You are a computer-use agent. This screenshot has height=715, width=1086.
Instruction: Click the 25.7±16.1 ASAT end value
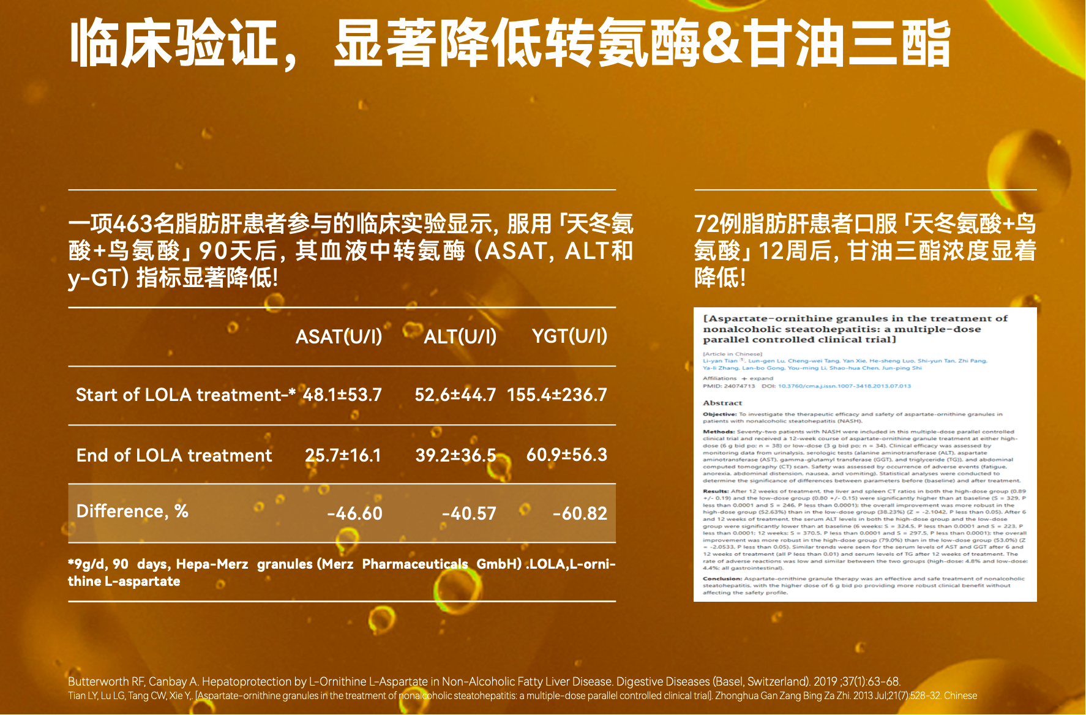pyautogui.click(x=343, y=455)
